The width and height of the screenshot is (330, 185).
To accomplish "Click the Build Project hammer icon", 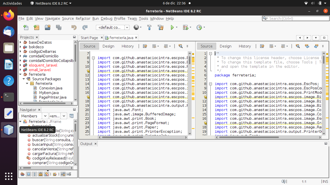I will pos(149,27).
